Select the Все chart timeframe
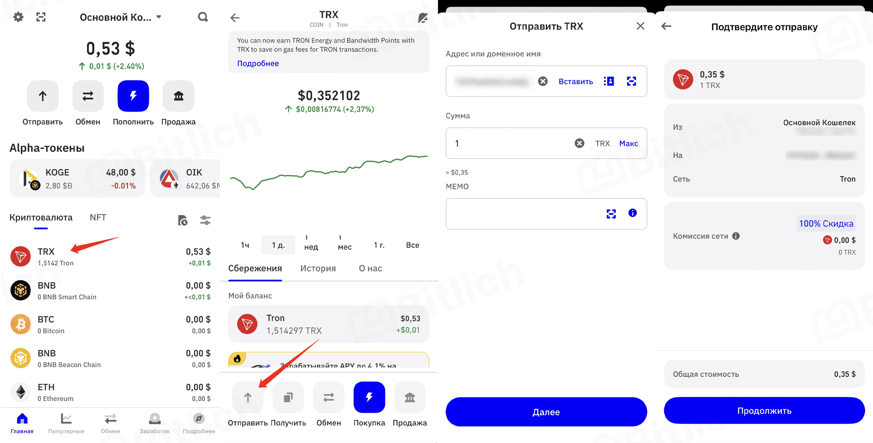Viewport: 873px width, 443px height. coord(412,245)
